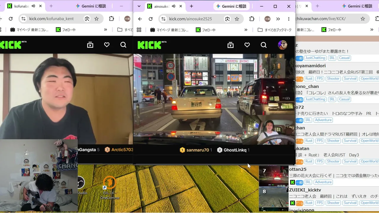Open a new tab in chikuwachan window
Screen dimensions: 379x213
[317, 6]
